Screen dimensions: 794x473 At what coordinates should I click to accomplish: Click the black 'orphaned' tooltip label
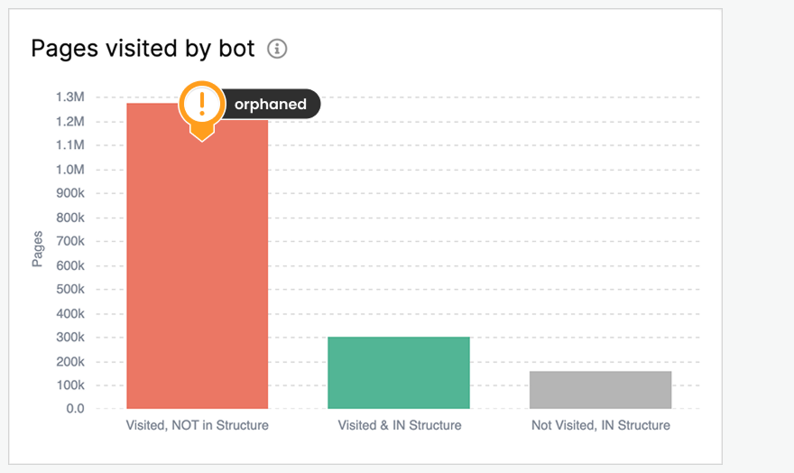click(x=270, y=105)
